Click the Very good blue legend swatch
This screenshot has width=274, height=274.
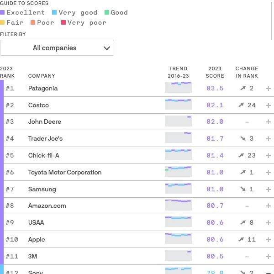(54, 12)
